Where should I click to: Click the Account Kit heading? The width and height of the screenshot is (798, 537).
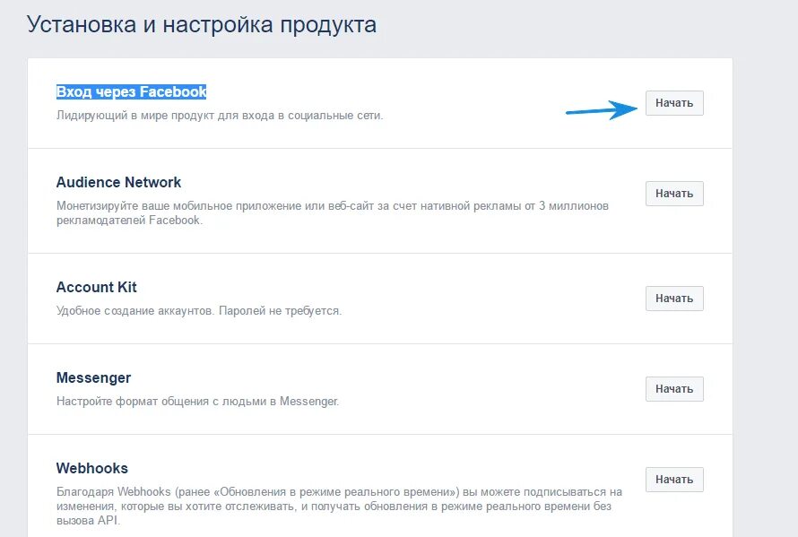point(96,287)
